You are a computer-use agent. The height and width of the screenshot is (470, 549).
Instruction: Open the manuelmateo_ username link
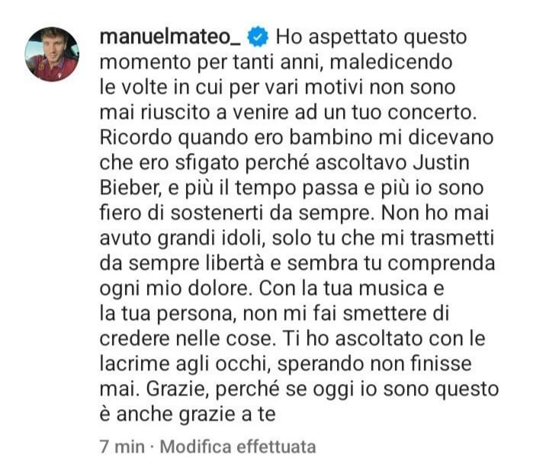tap(170, 37)
